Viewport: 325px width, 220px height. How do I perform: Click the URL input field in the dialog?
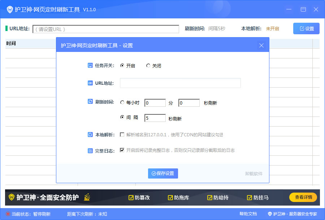pos(180,83)
